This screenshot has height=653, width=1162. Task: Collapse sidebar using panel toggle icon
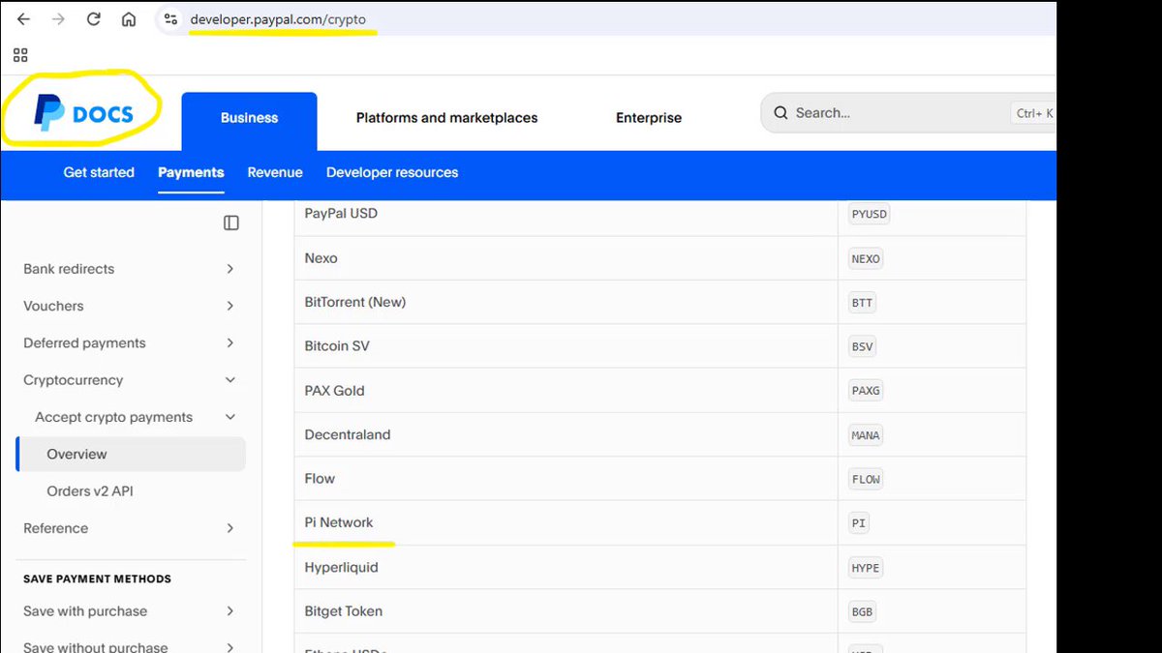click(231, 223)
